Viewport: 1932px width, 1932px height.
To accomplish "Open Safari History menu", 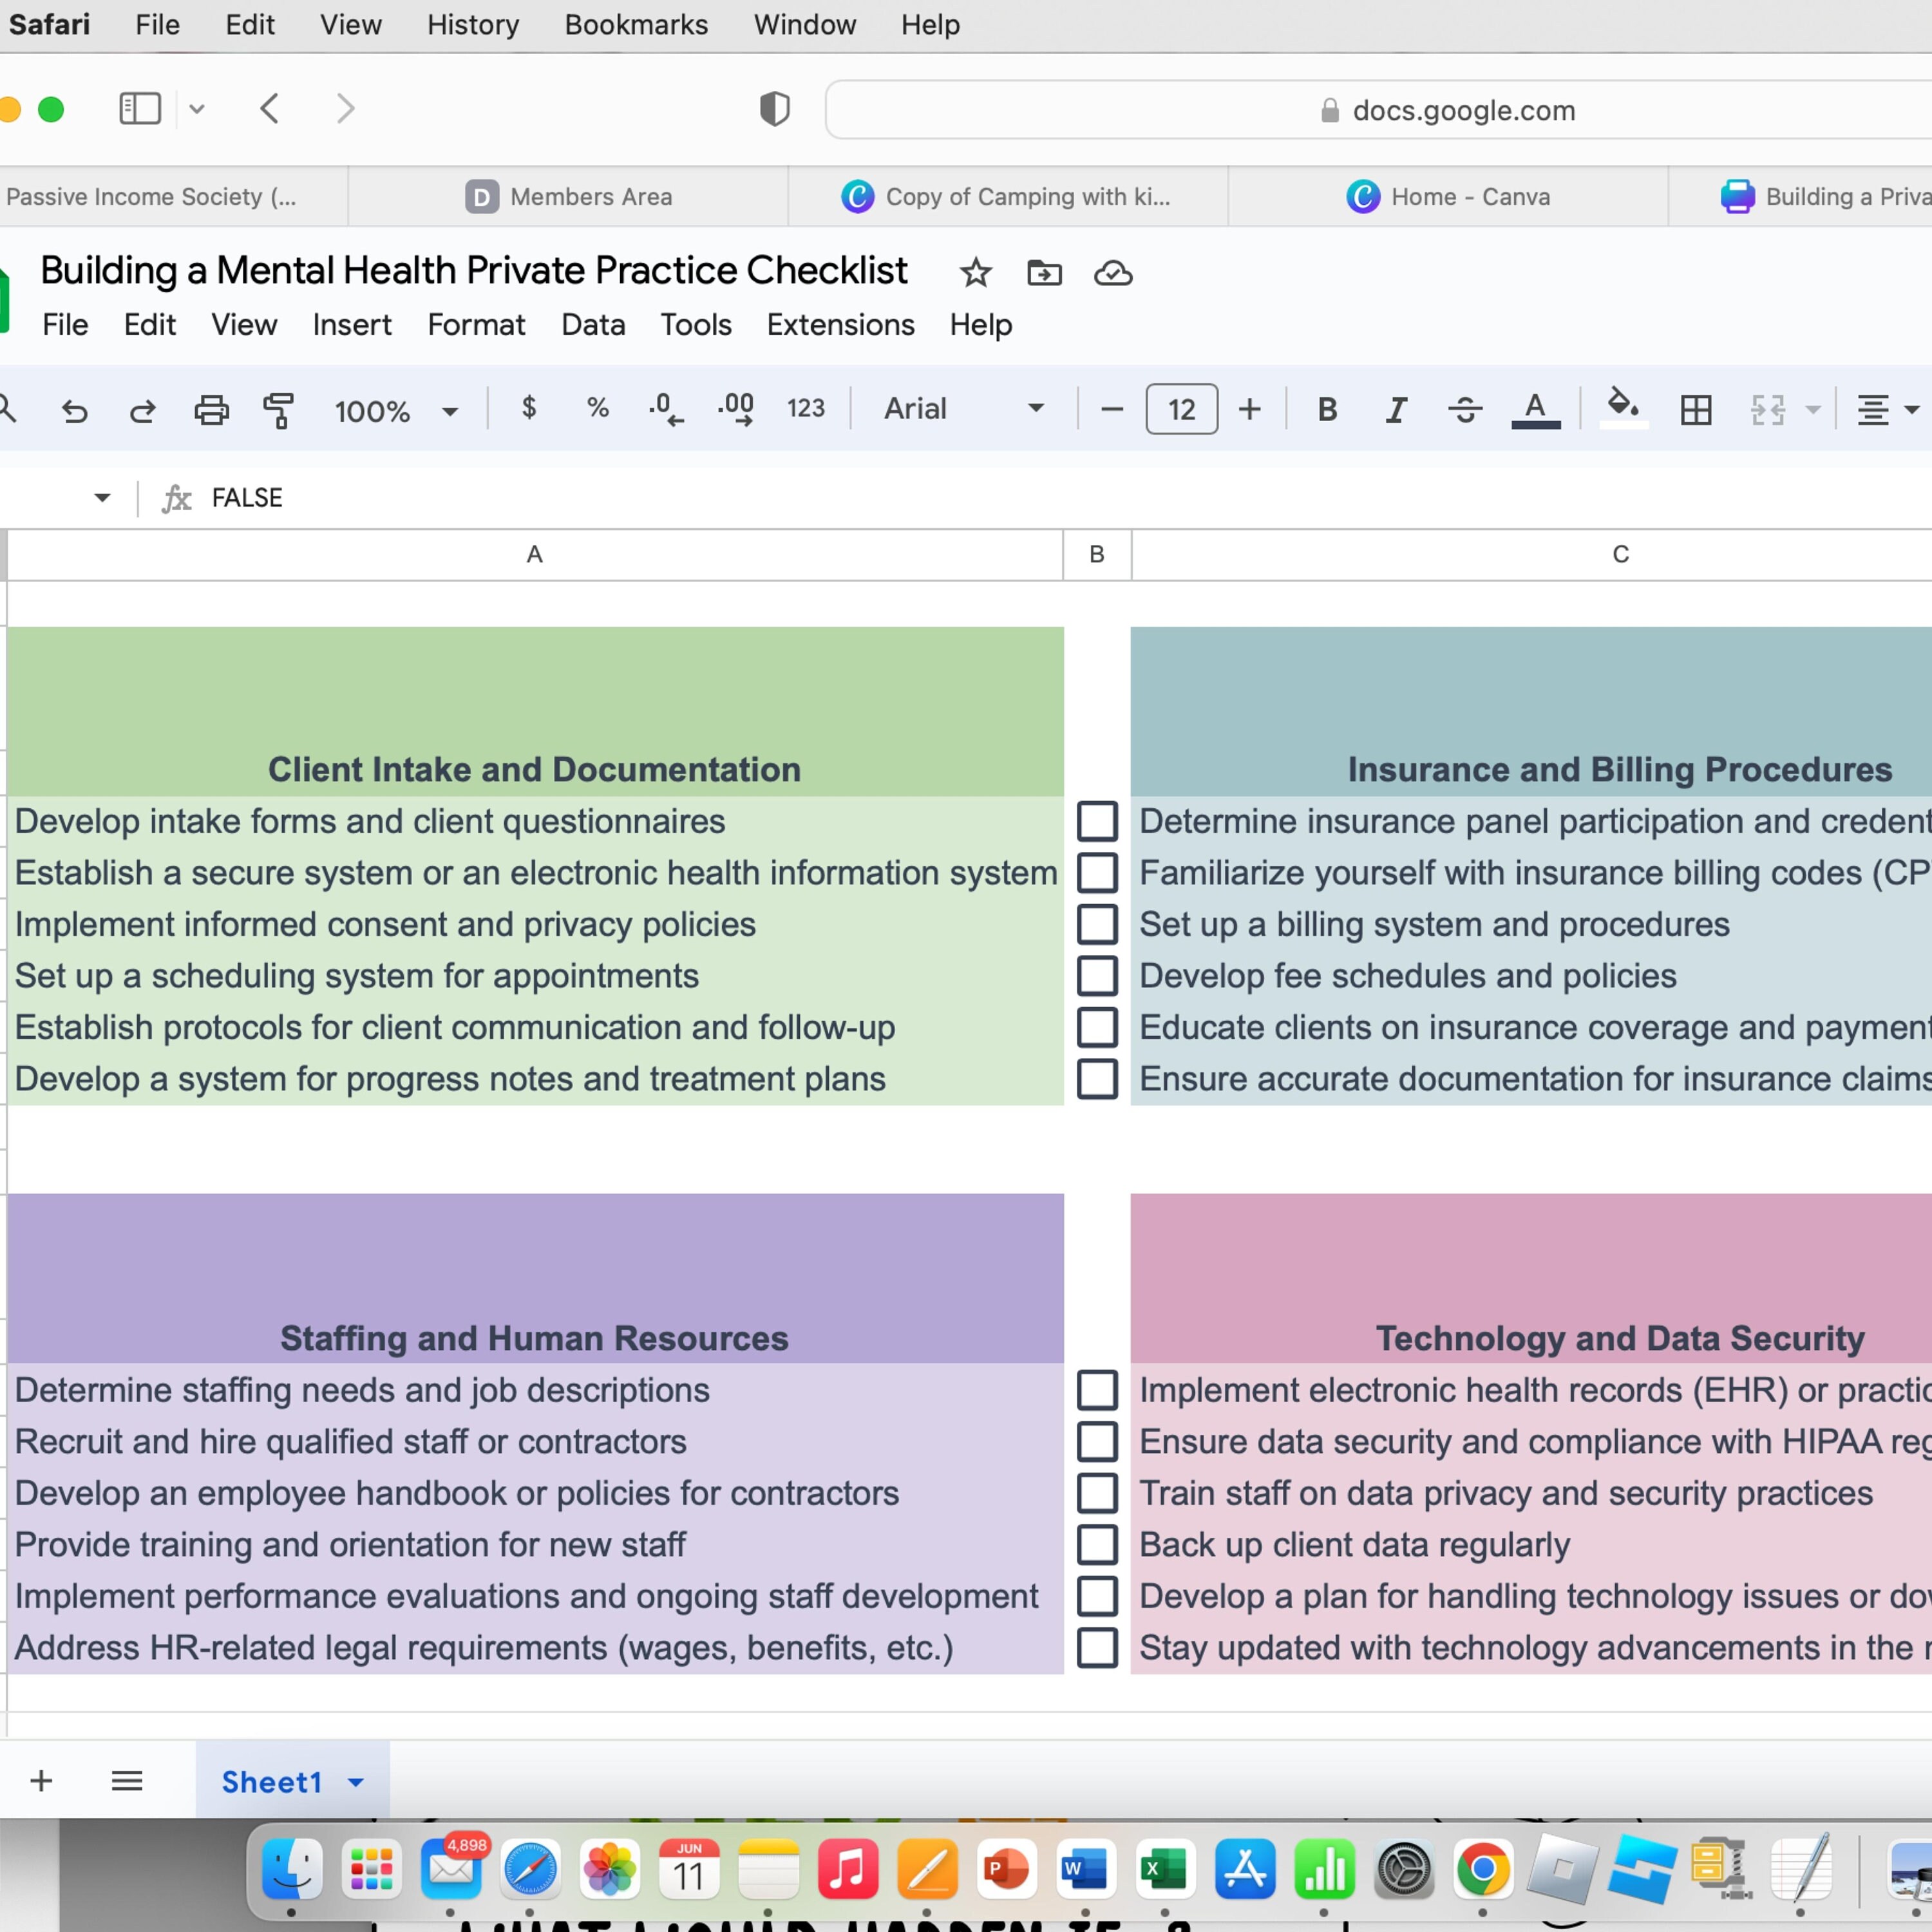I will coord(473,25).
